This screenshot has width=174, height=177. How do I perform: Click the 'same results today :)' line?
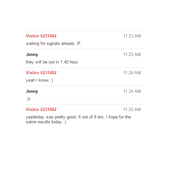46,122
